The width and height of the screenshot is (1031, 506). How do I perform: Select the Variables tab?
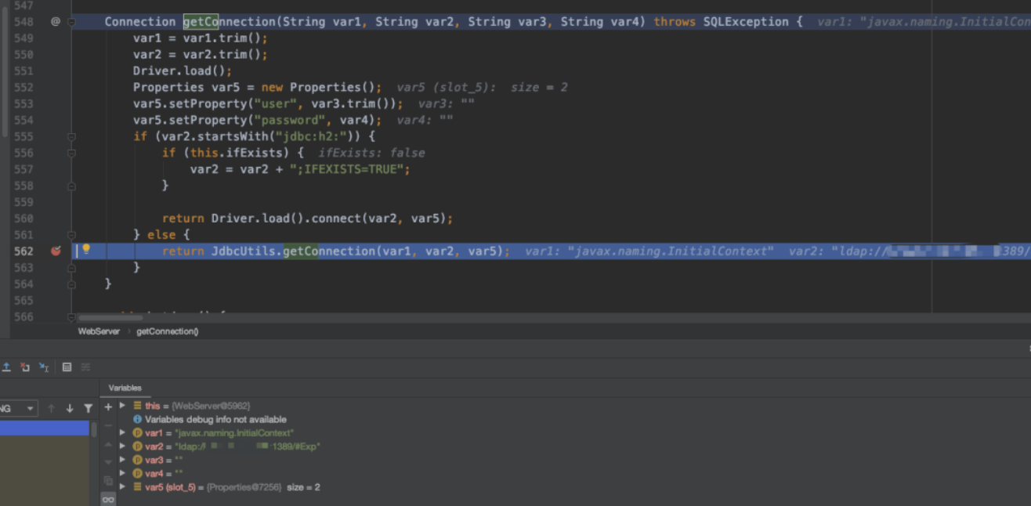point(125,388)
